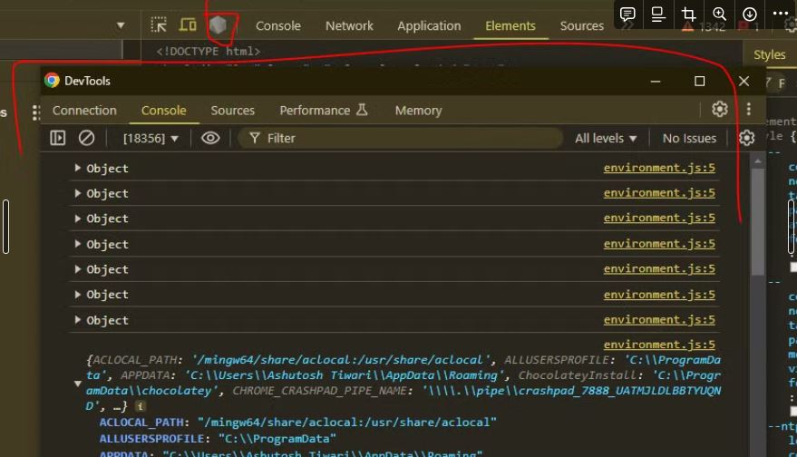Toggle the device toolbar icon
Viewport: 797px width, 457px height.
tap(188, 25)
